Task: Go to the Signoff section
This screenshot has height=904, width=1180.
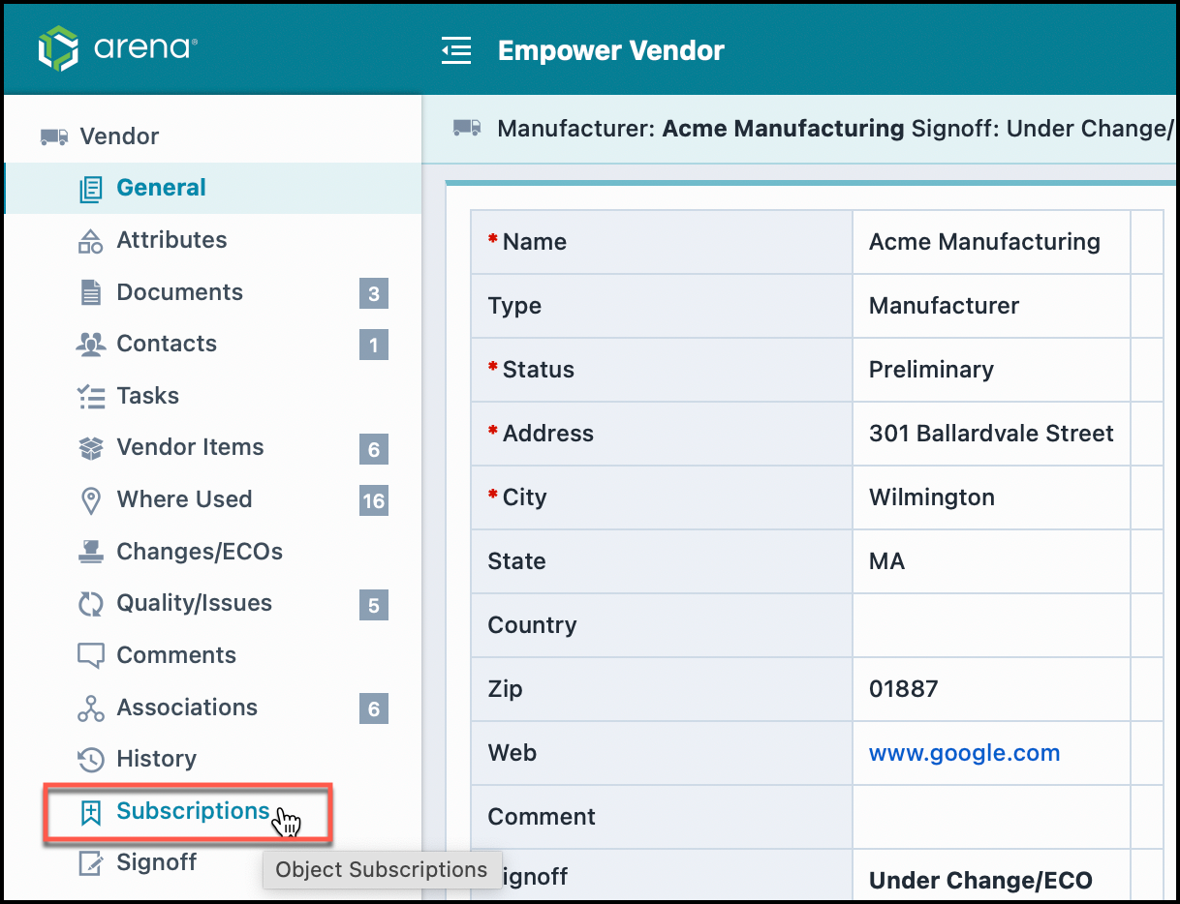Action: [156, 862]
